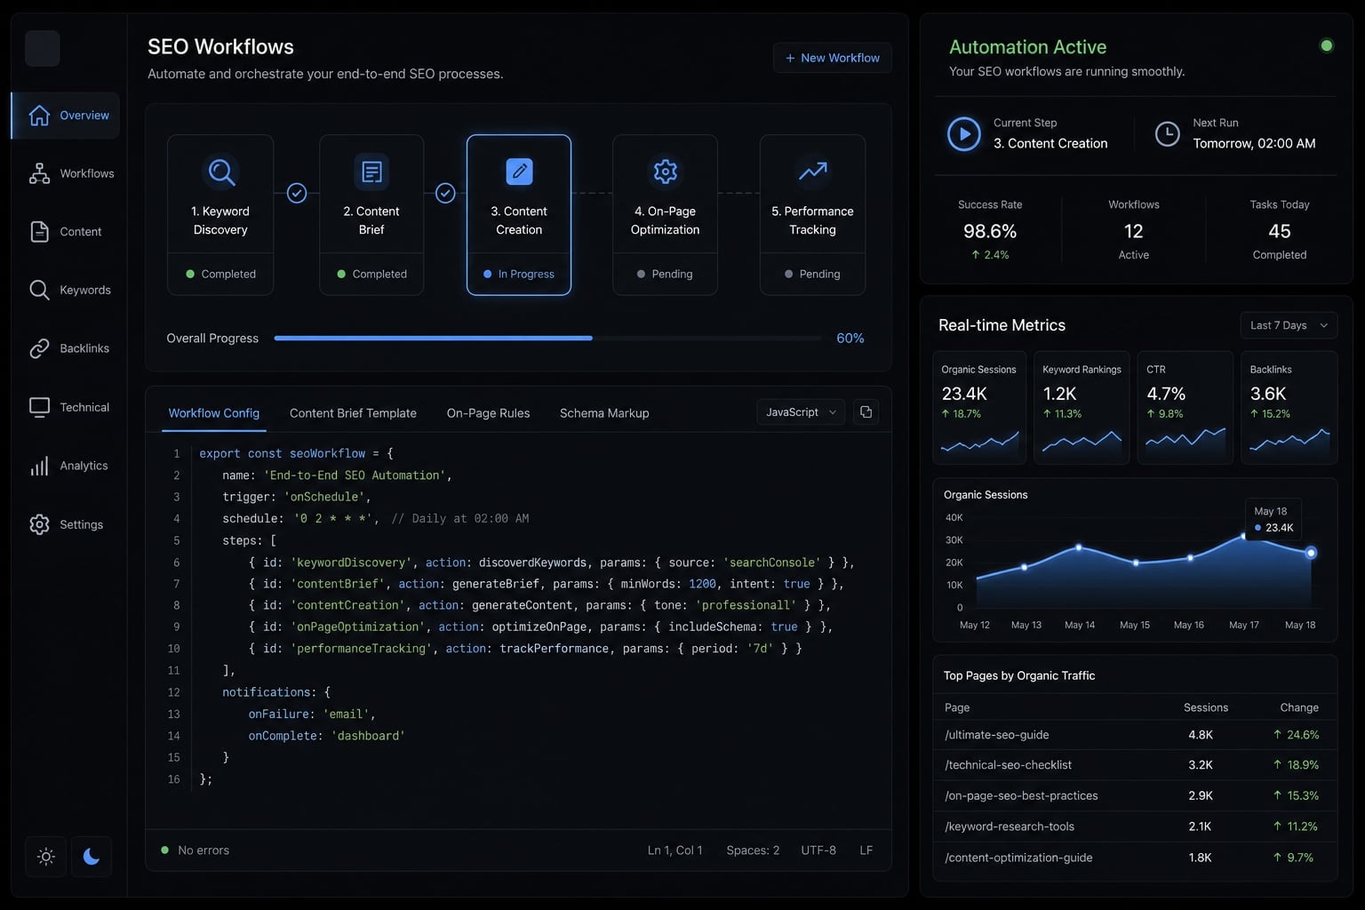The image size is (1365, 910).
Task: Open the Overview sidebar item
Action: (x=66, y=116)
